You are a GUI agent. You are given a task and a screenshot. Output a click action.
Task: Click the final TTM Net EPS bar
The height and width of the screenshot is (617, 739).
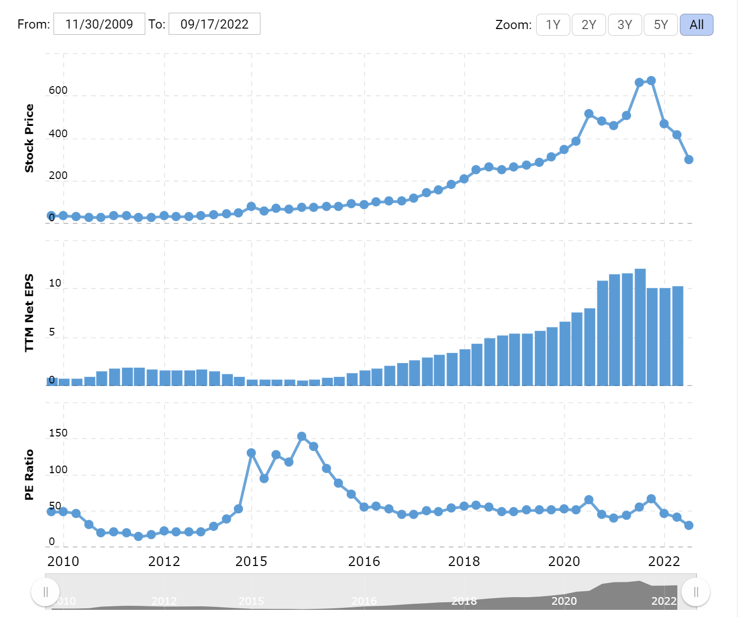(x=677, y=336)
